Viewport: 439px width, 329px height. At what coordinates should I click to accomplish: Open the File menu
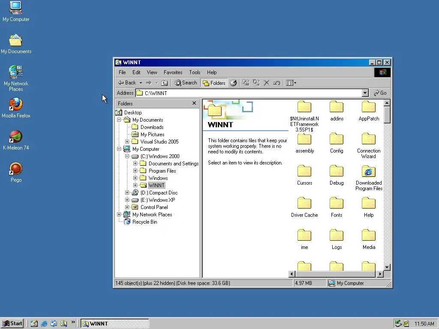tap(122, 72)
